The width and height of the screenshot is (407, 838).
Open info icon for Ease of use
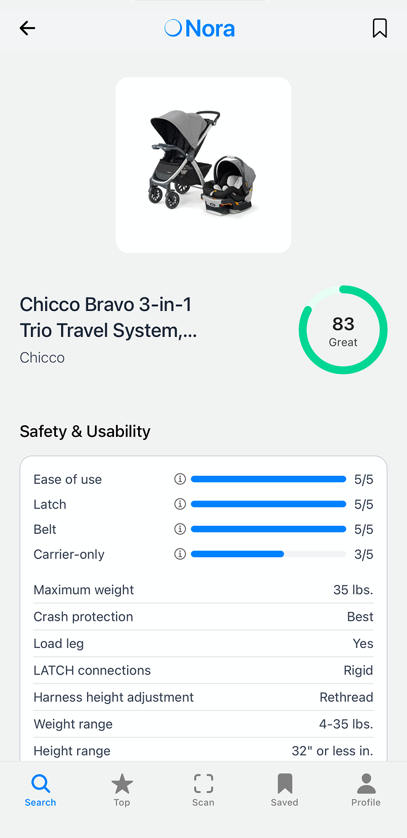coord(180,479)
